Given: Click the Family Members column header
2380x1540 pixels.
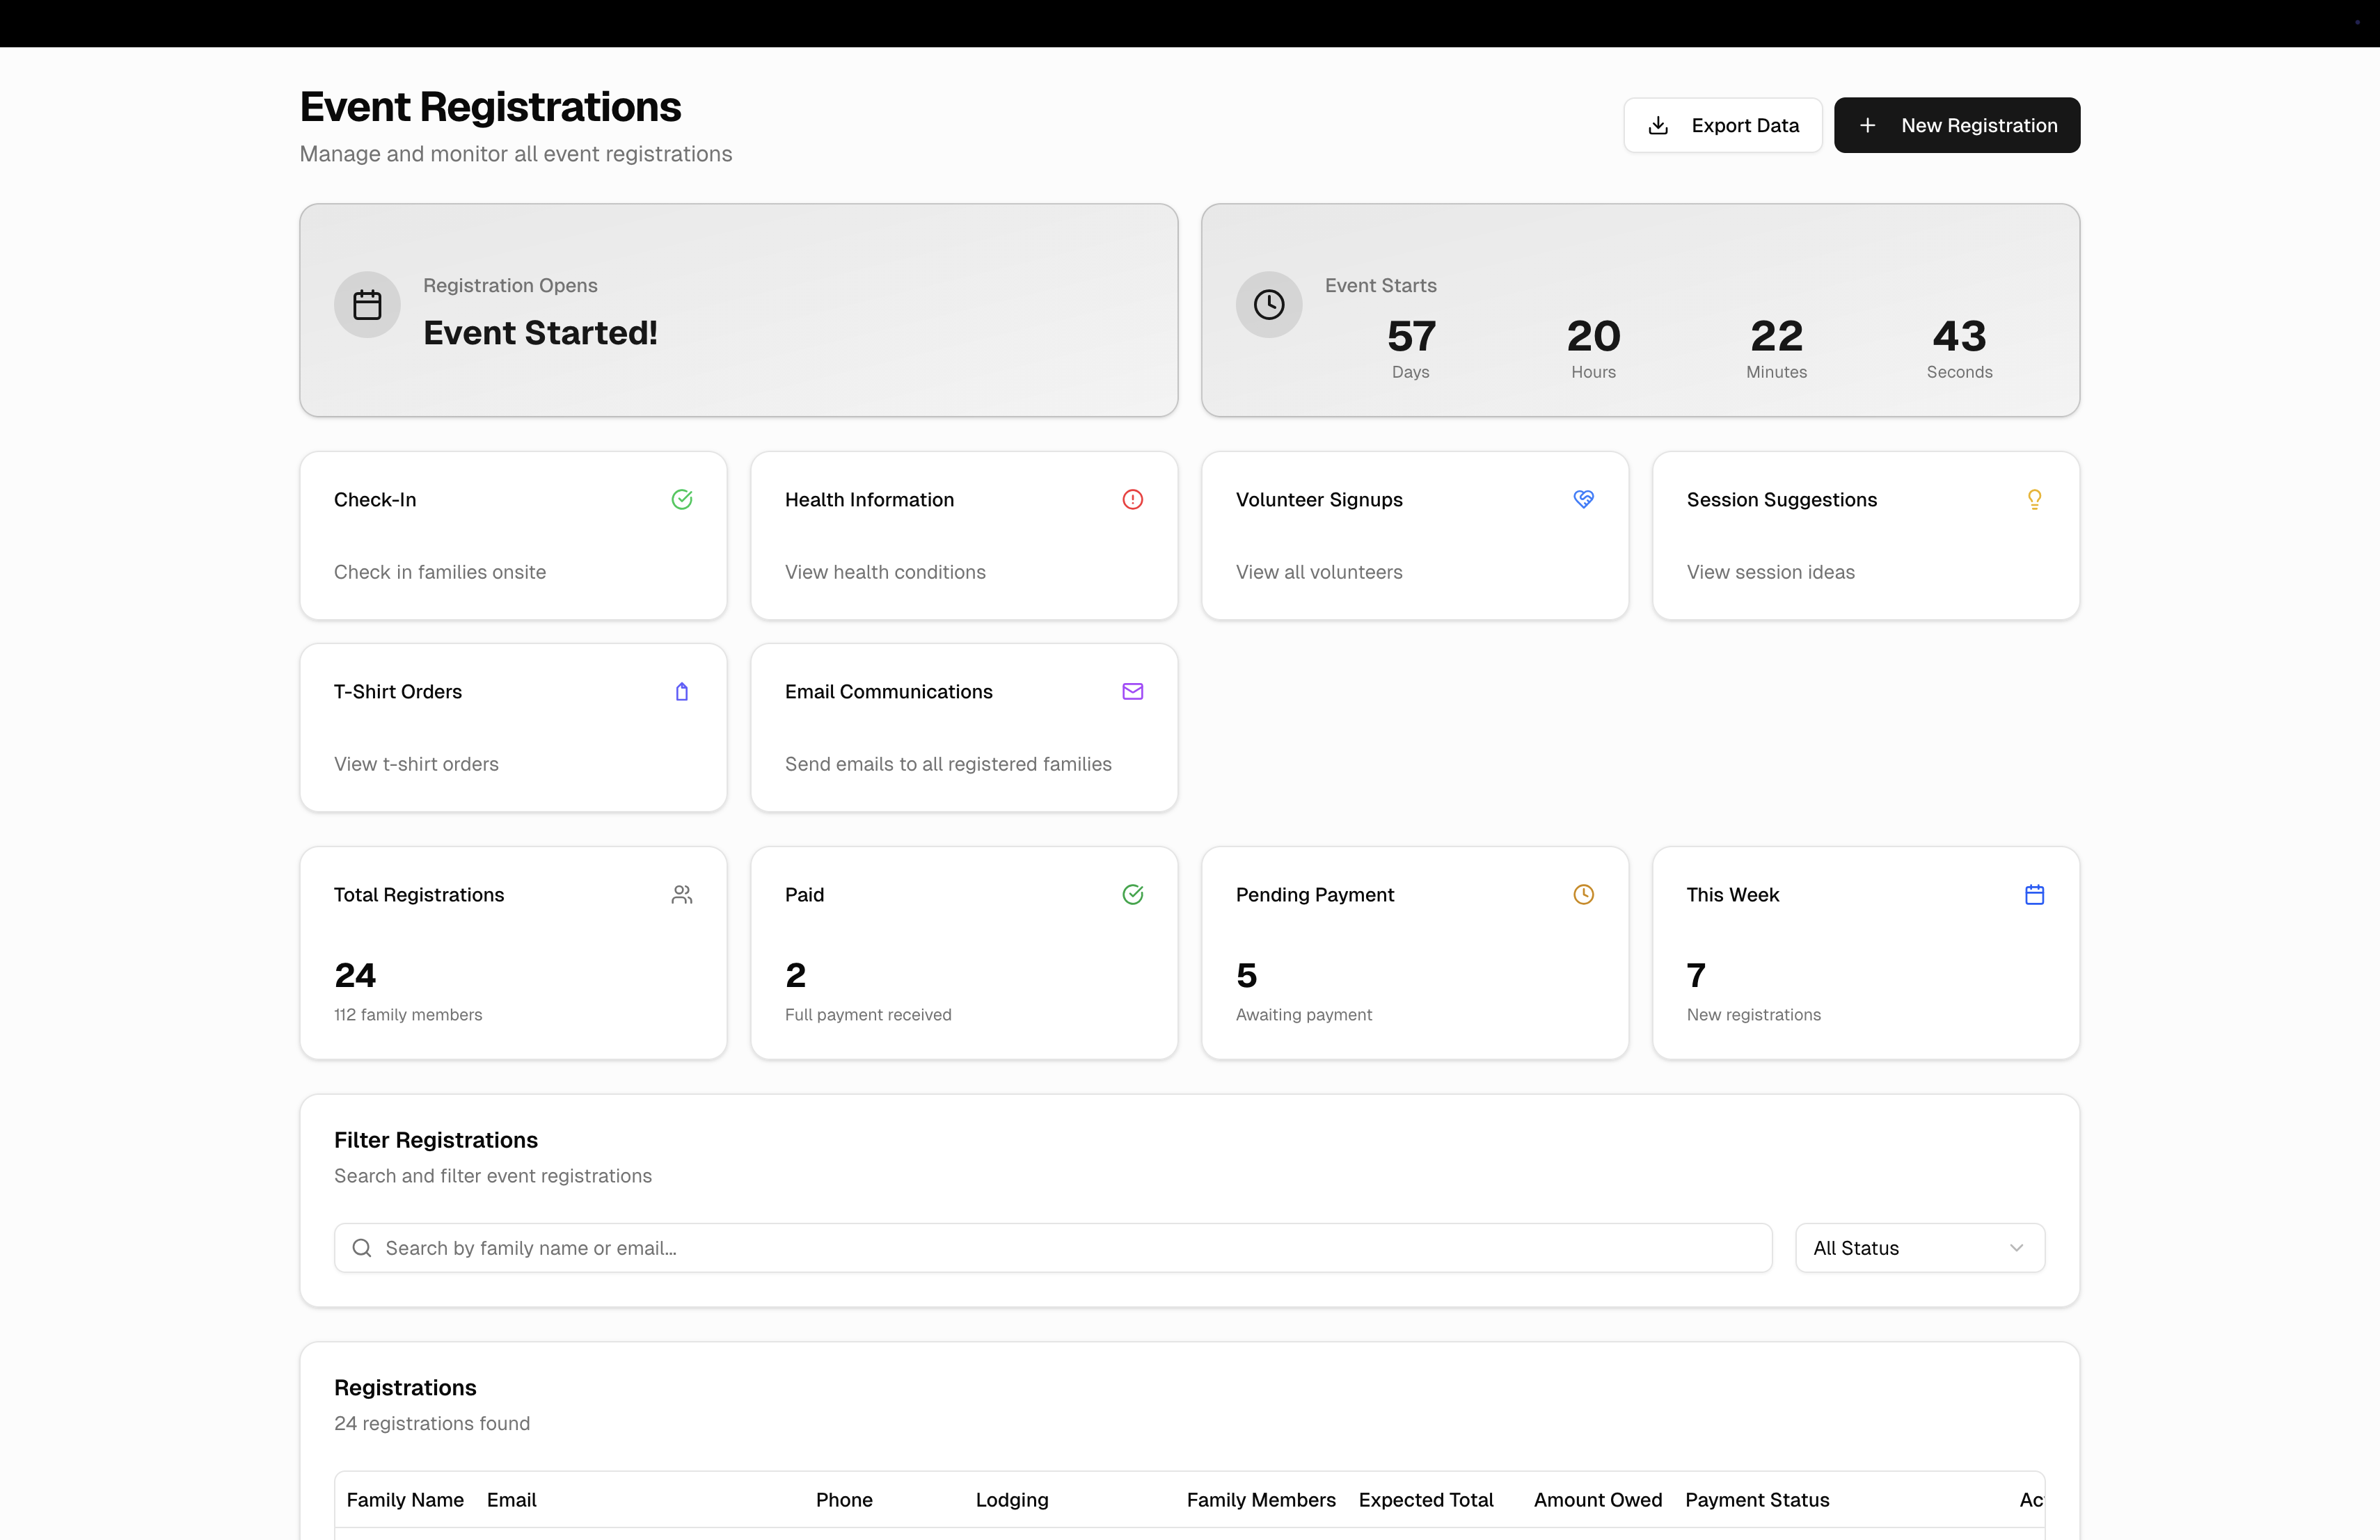Looking at the screenshot, I should click(1261, 1500).
